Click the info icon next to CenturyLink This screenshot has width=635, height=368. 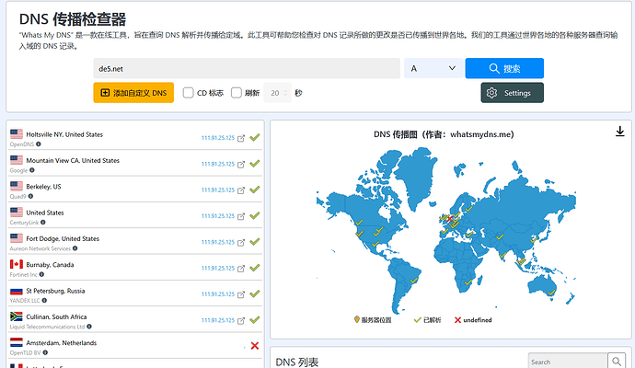pyautogui.click(x=43, y=223)
